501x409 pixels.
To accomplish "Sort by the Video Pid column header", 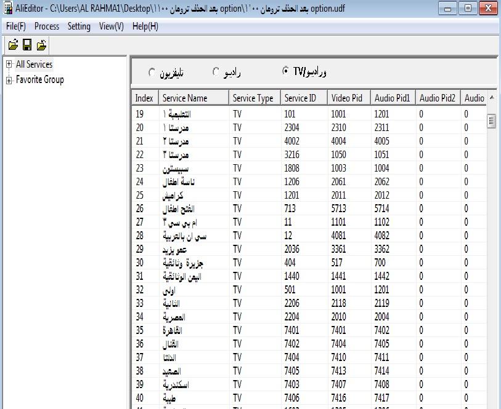I will point(349,98).
